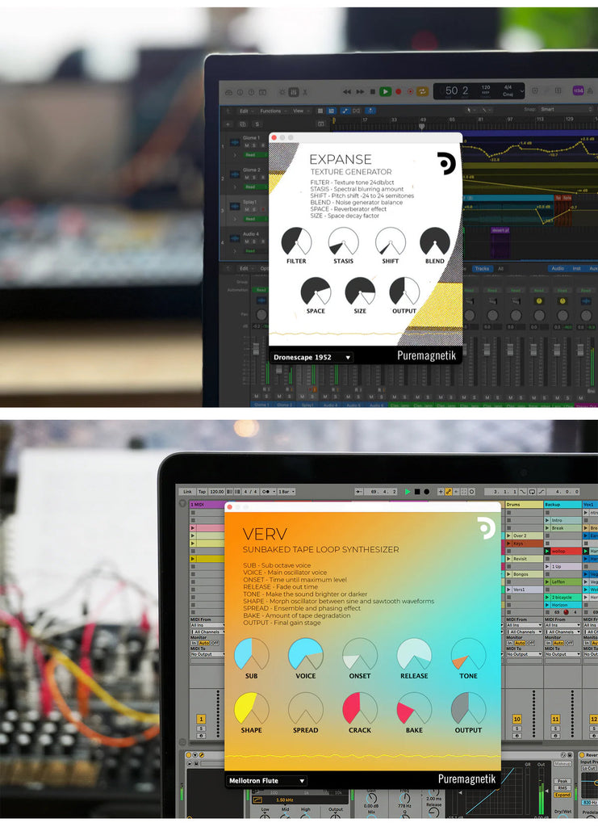This screenshot has height=827, width=598.
Task: Launch the Keys clip in Drums track
Action: pyautogui.click(x=508, y=544)
